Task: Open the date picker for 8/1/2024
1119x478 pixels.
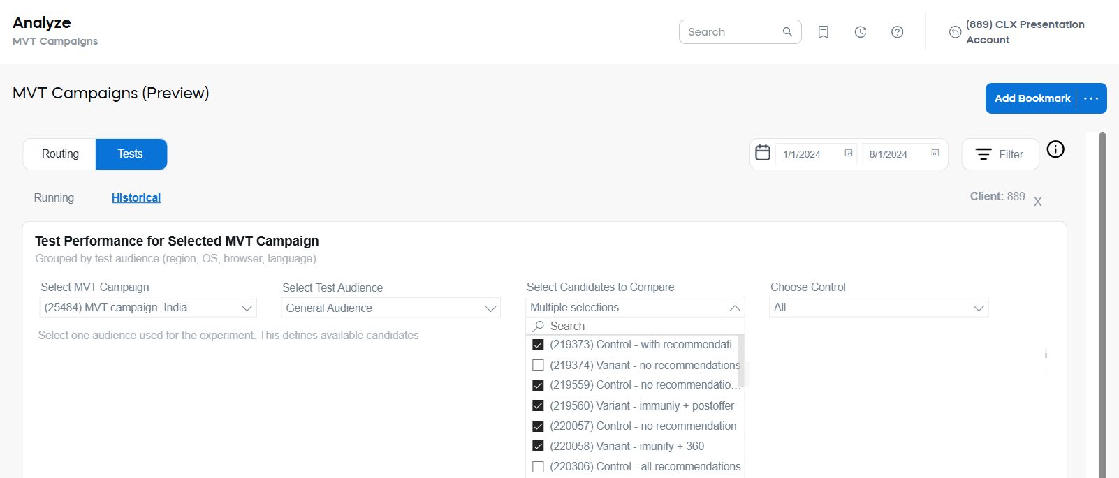Action: click(935, 154)
